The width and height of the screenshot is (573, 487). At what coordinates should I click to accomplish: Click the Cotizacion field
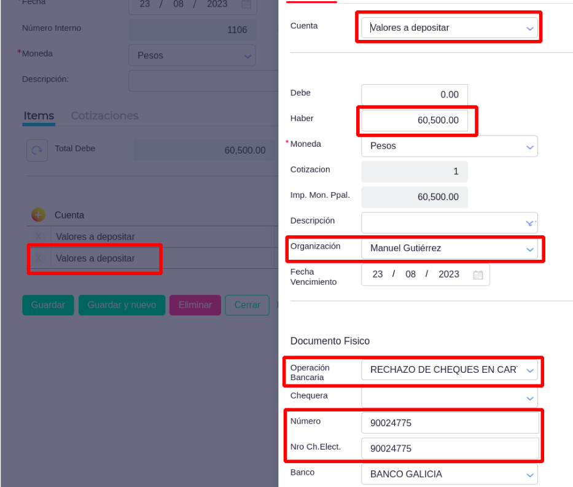[415, 171]
